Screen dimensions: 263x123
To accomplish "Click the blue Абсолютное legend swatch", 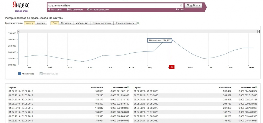I will pos(20,74).
